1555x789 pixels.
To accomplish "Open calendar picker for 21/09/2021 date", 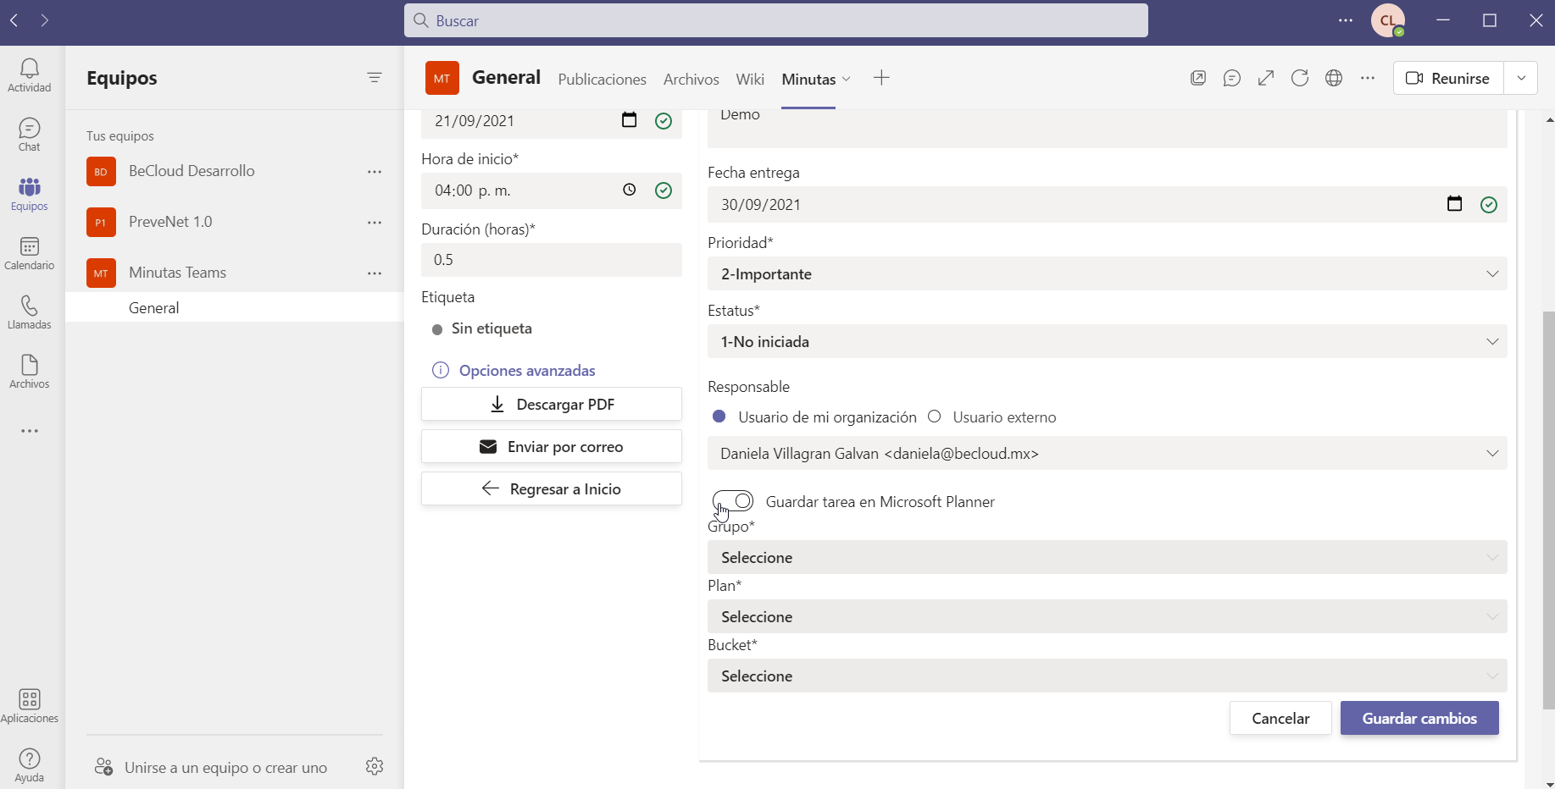I will click(x=629, y=120).
